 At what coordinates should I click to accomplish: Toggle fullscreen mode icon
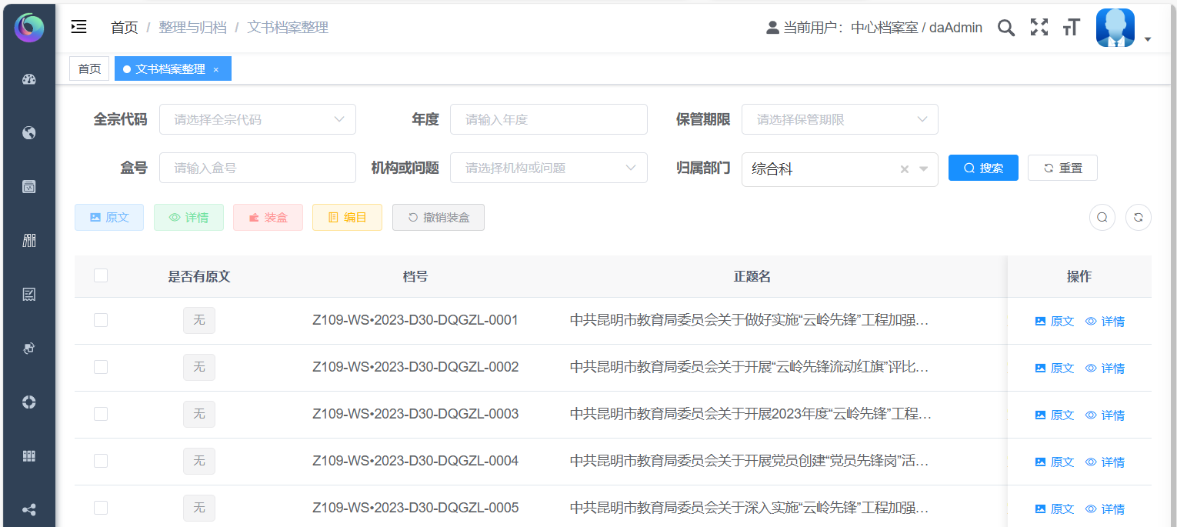pos(1039,28)
